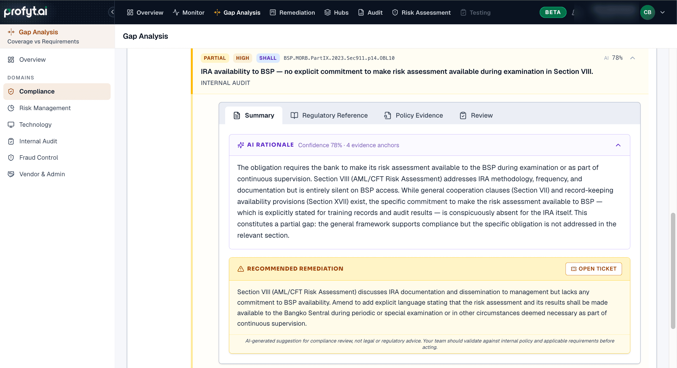Open the Monitor top navigation item

189,12
